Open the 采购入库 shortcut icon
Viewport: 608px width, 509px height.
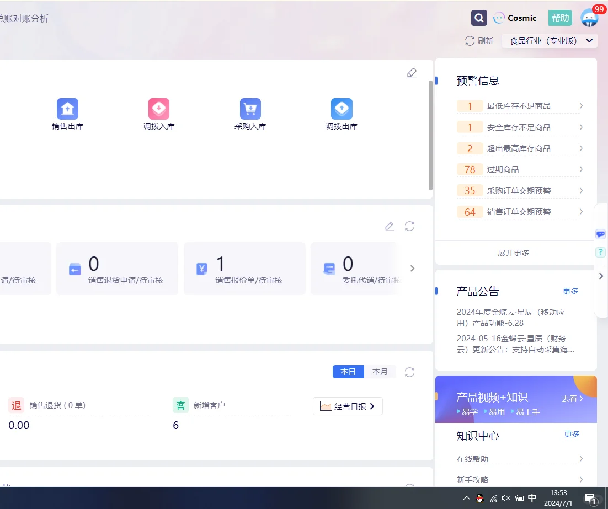[x=250, y=109]
